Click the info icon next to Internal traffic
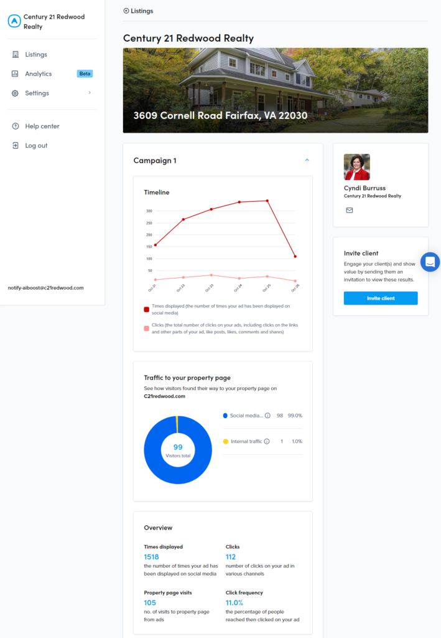The width and height of the screenshot is (441, 638). (x=267, y=442)
